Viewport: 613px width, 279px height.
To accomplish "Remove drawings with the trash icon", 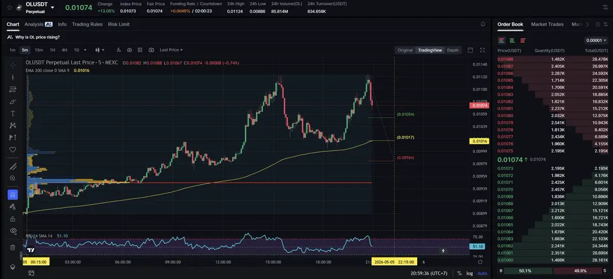I will click(x=12, y=247).
